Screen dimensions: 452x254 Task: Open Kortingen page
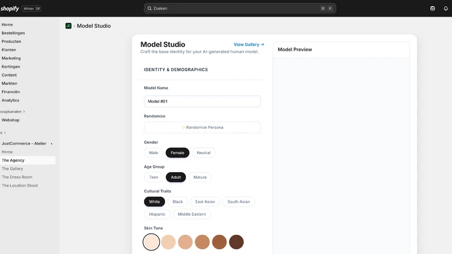(x=11, y=66)
